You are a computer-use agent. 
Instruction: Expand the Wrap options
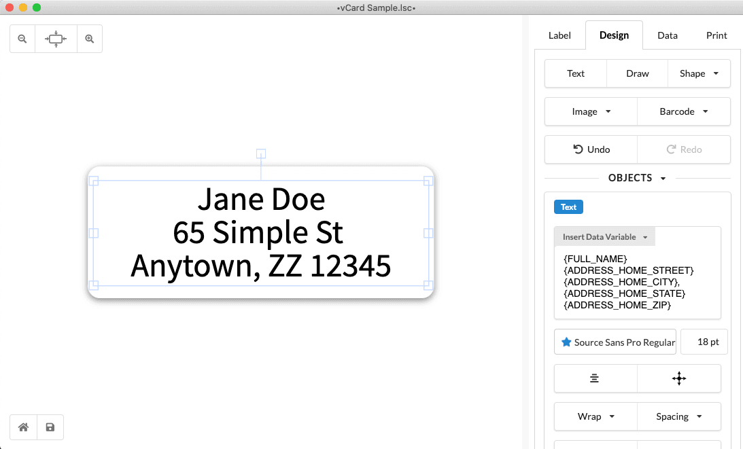click(x=595, y=416)
